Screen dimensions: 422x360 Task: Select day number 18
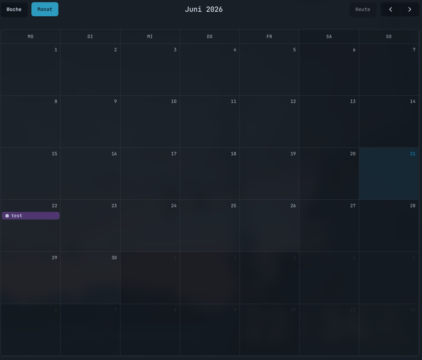pos(233,153)
